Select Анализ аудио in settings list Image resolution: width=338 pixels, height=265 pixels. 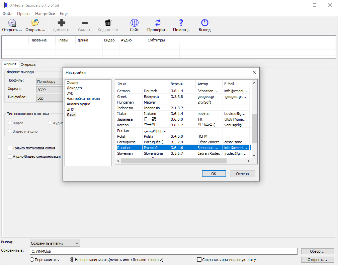click(x=78, y=104)
